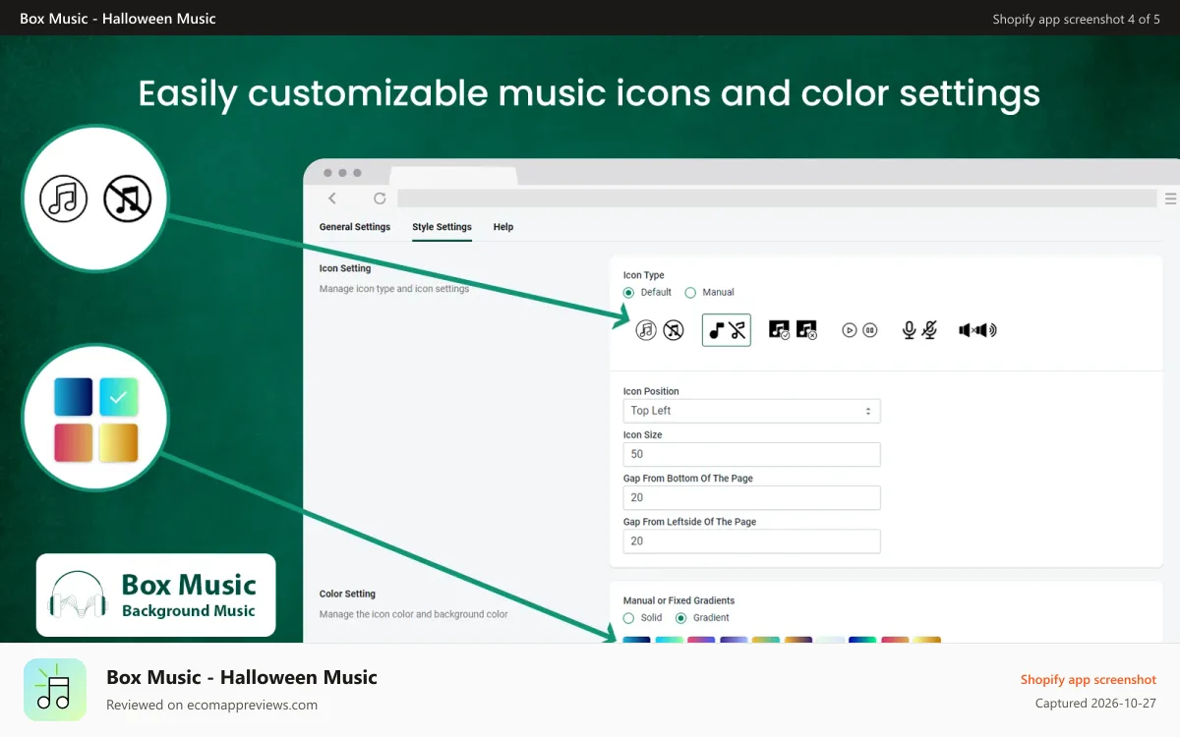Open the Help tab
This screenshot has height=737, width=1180.
tap(503, 227)
